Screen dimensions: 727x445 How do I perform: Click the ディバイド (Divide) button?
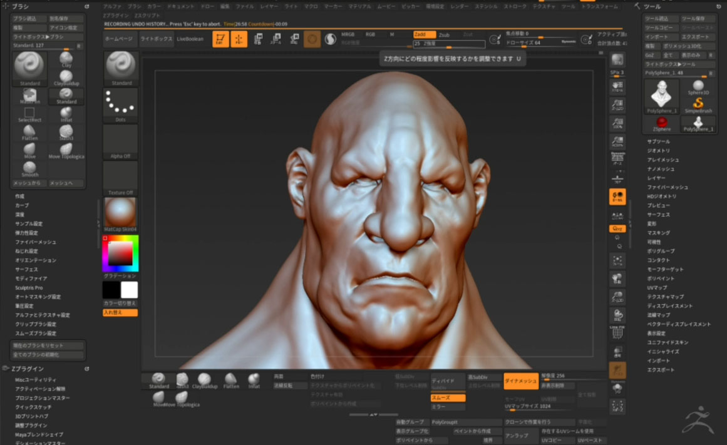(448, 381)
